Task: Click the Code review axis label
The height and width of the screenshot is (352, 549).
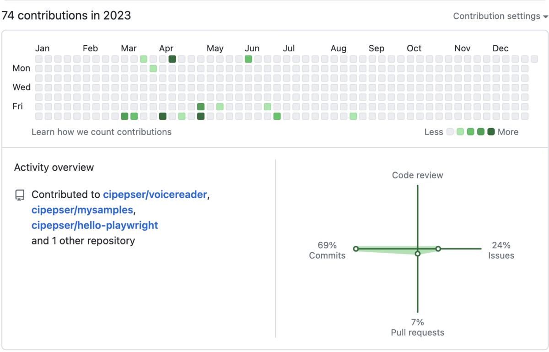Action: (418, 175)
